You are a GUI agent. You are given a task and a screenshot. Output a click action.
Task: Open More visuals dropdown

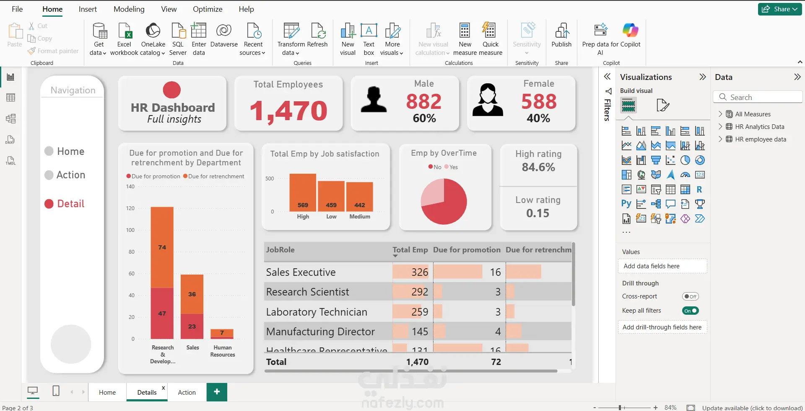(x=392, y=39)
